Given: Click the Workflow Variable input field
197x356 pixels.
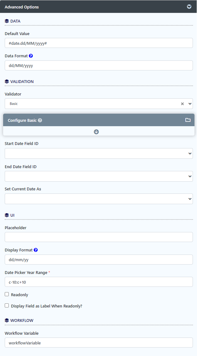Looking at the screenshot, I should point(99,343).
